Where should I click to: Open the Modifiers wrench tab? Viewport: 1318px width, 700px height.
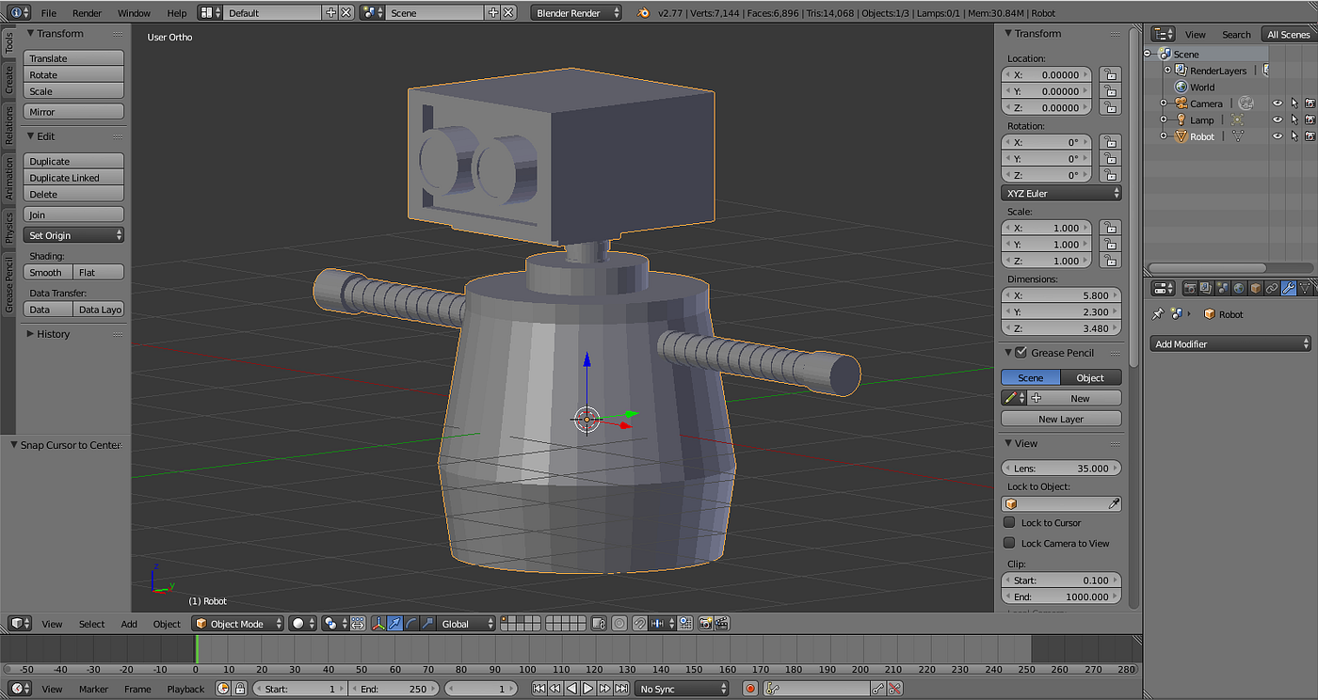pyautogui.click(x=1289, y=288)
